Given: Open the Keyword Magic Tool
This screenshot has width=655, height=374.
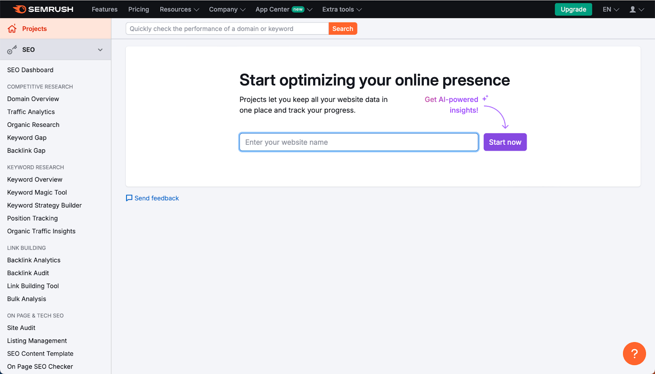Looking at the screenshot, I should click(37, 192).
